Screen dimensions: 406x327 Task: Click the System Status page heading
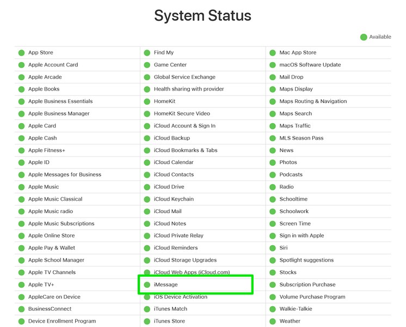point(202,15)
